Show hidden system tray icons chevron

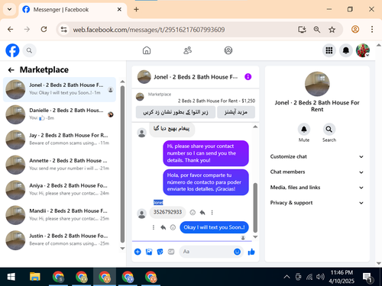click(286, 277)
